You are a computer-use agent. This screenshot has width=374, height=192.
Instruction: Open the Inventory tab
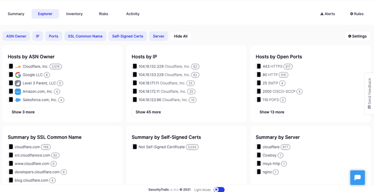[74, 14]
